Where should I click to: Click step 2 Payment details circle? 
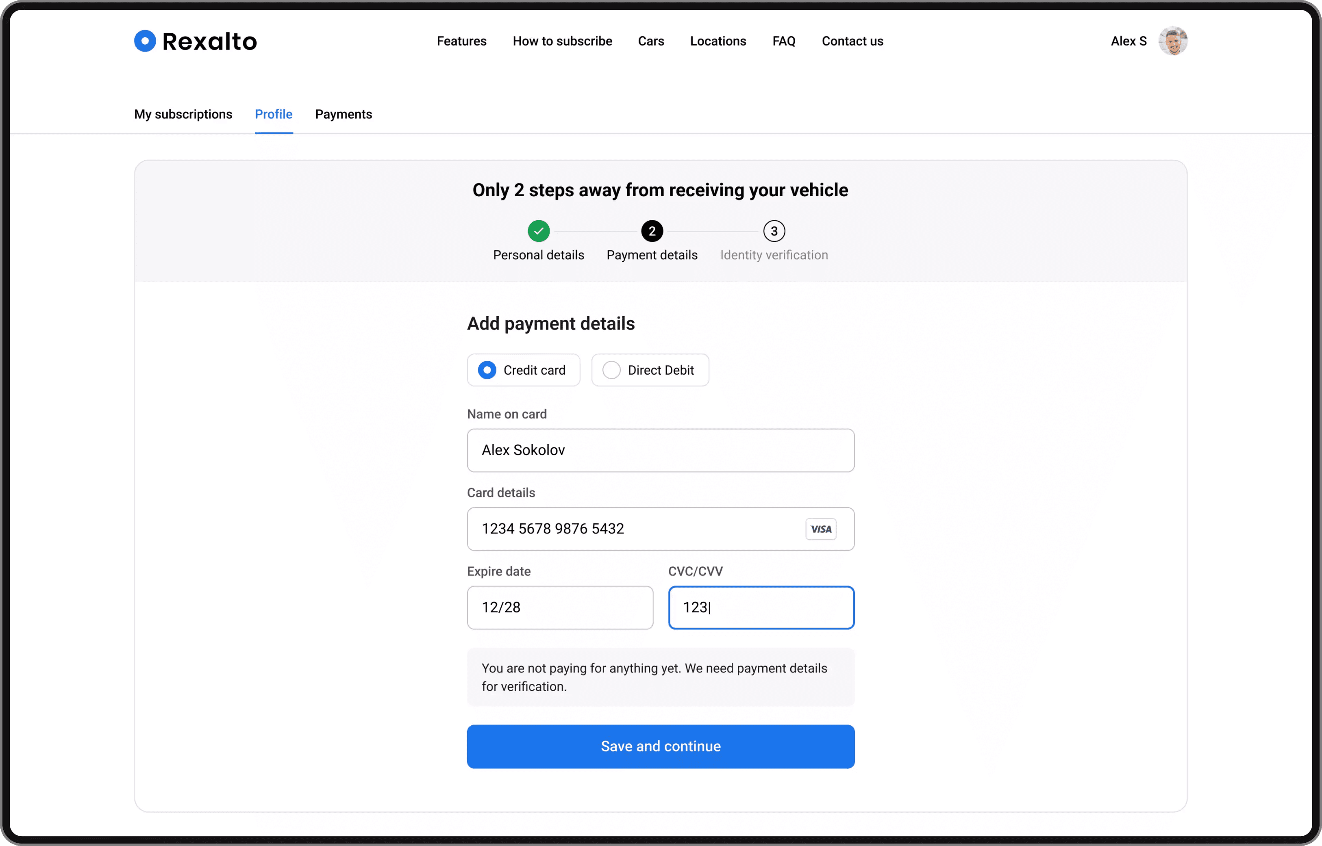pos(652,231)
